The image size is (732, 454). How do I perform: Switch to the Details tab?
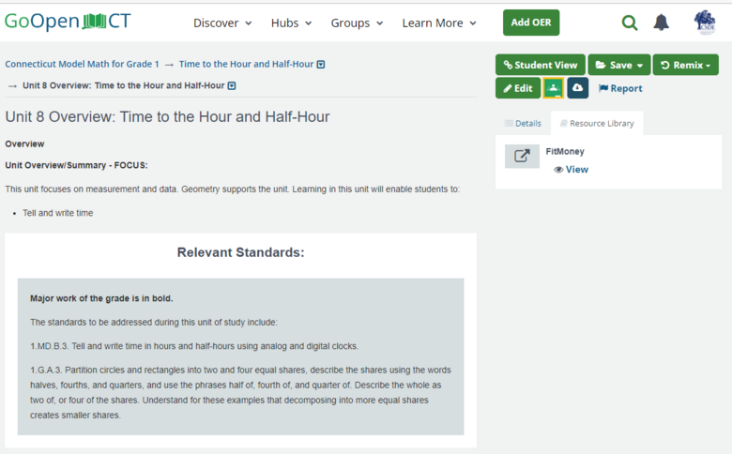(523, 123)
